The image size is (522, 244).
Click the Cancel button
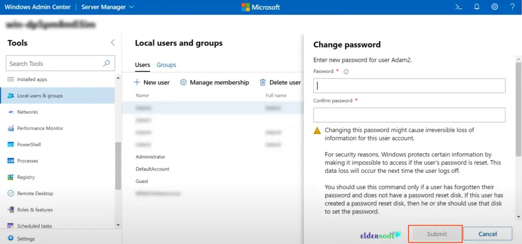click(488, 234)
